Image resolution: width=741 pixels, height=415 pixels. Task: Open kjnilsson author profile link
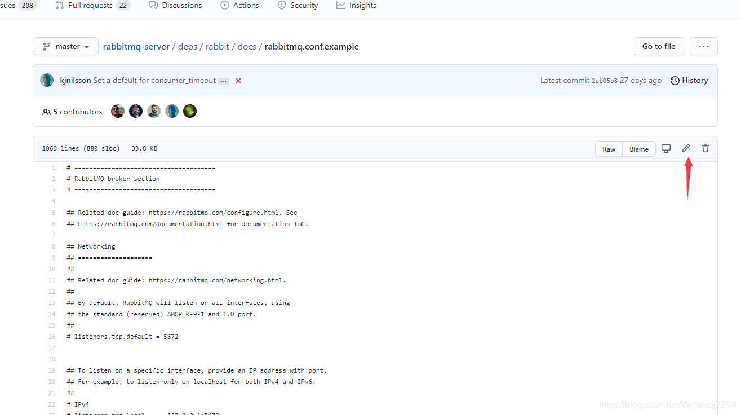76,80
